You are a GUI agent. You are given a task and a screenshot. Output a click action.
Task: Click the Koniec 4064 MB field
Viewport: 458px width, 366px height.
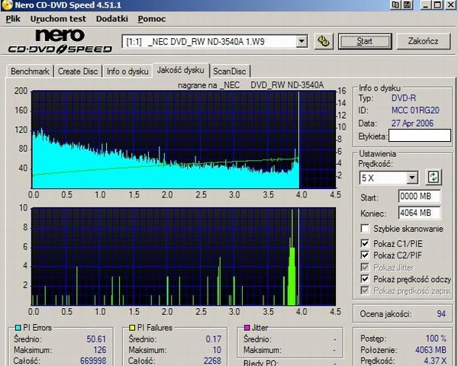(419, 213)
